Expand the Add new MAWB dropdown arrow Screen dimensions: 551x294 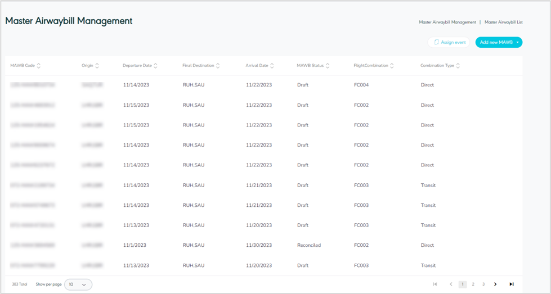(517, 42)
